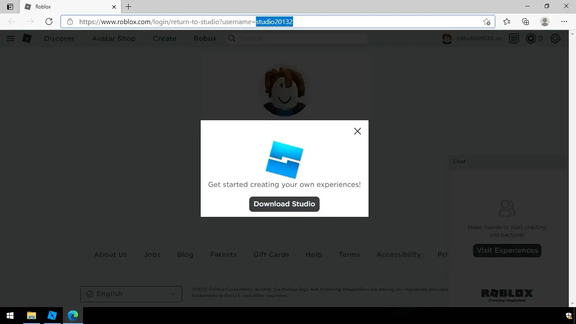
Task: Open the settings gear icon
Action: pyautogui.click(x=555, y=38)
